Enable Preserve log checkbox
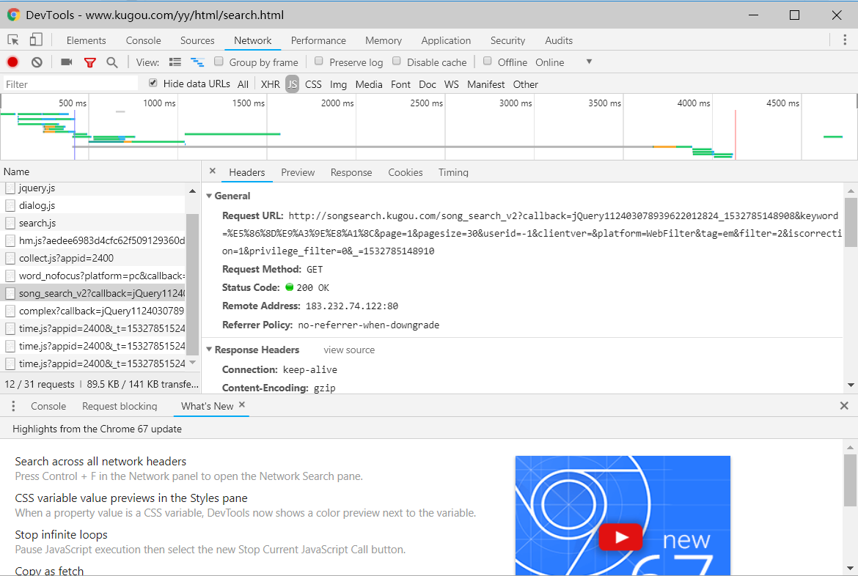This screenshot has height=576, width=858. click(x=319, y=62)
